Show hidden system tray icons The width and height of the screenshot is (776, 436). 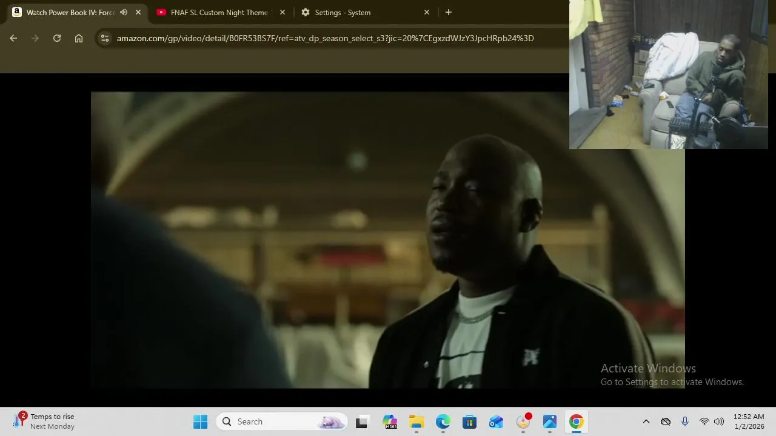click(646, 421)
